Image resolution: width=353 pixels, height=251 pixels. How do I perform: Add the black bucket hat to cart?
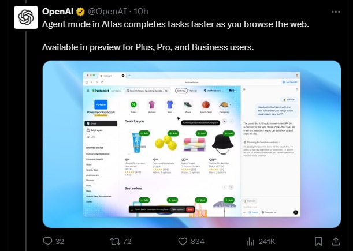click(x=229, y=133)
